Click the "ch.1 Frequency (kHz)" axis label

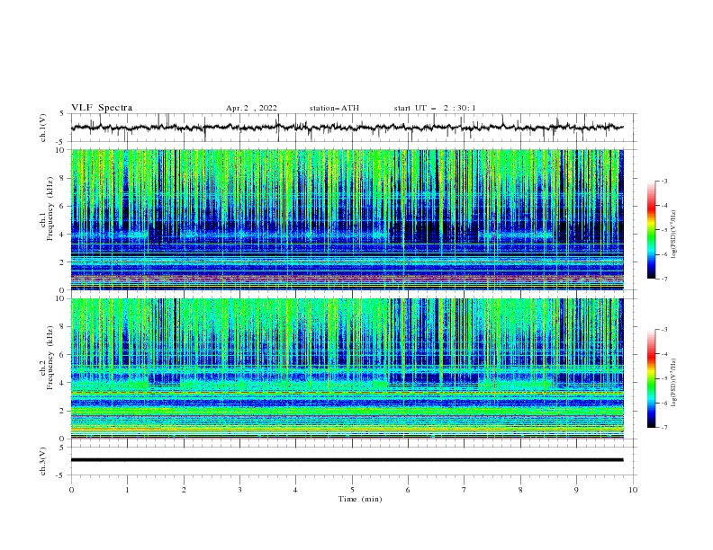pyautogui.click(x=48, y=209)
